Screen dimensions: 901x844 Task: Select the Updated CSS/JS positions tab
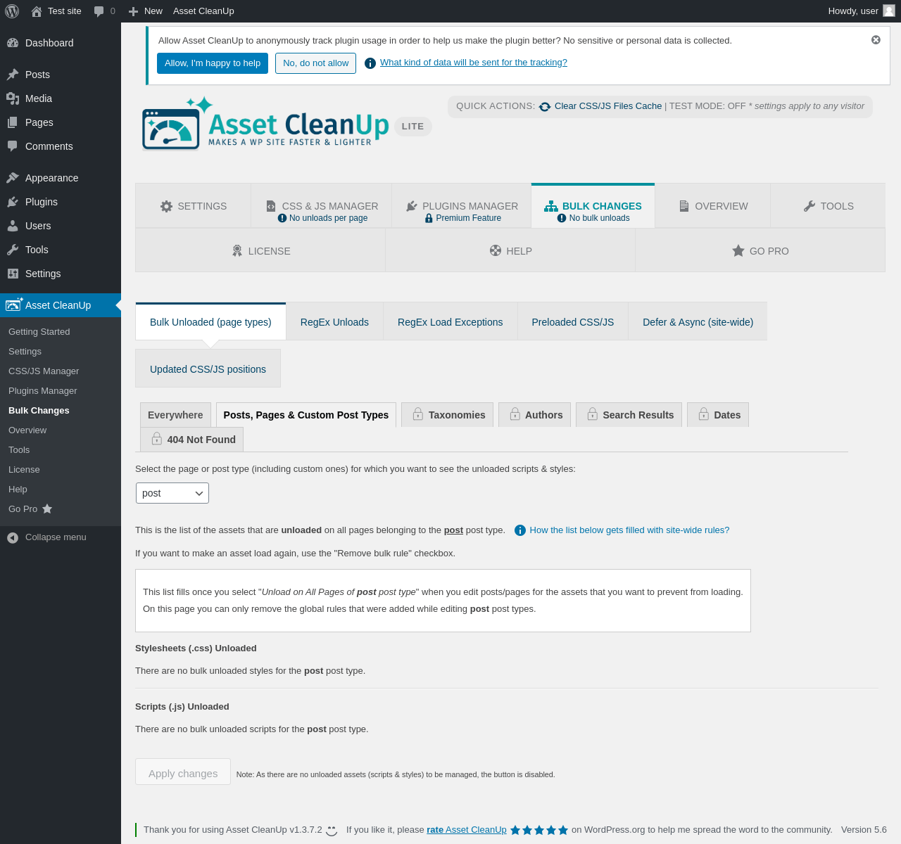coord(208,369)
